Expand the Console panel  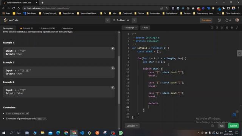click(132, 126)
